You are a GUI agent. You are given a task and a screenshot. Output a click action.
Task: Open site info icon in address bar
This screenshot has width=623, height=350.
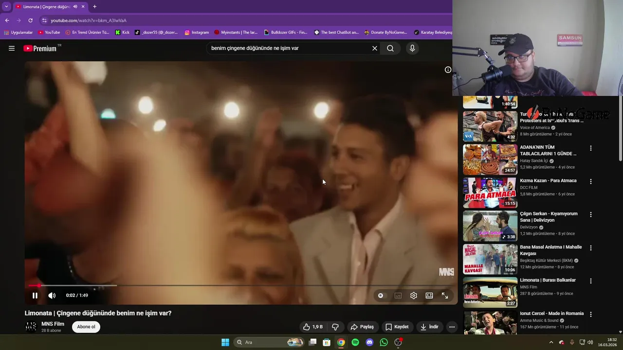44,20
